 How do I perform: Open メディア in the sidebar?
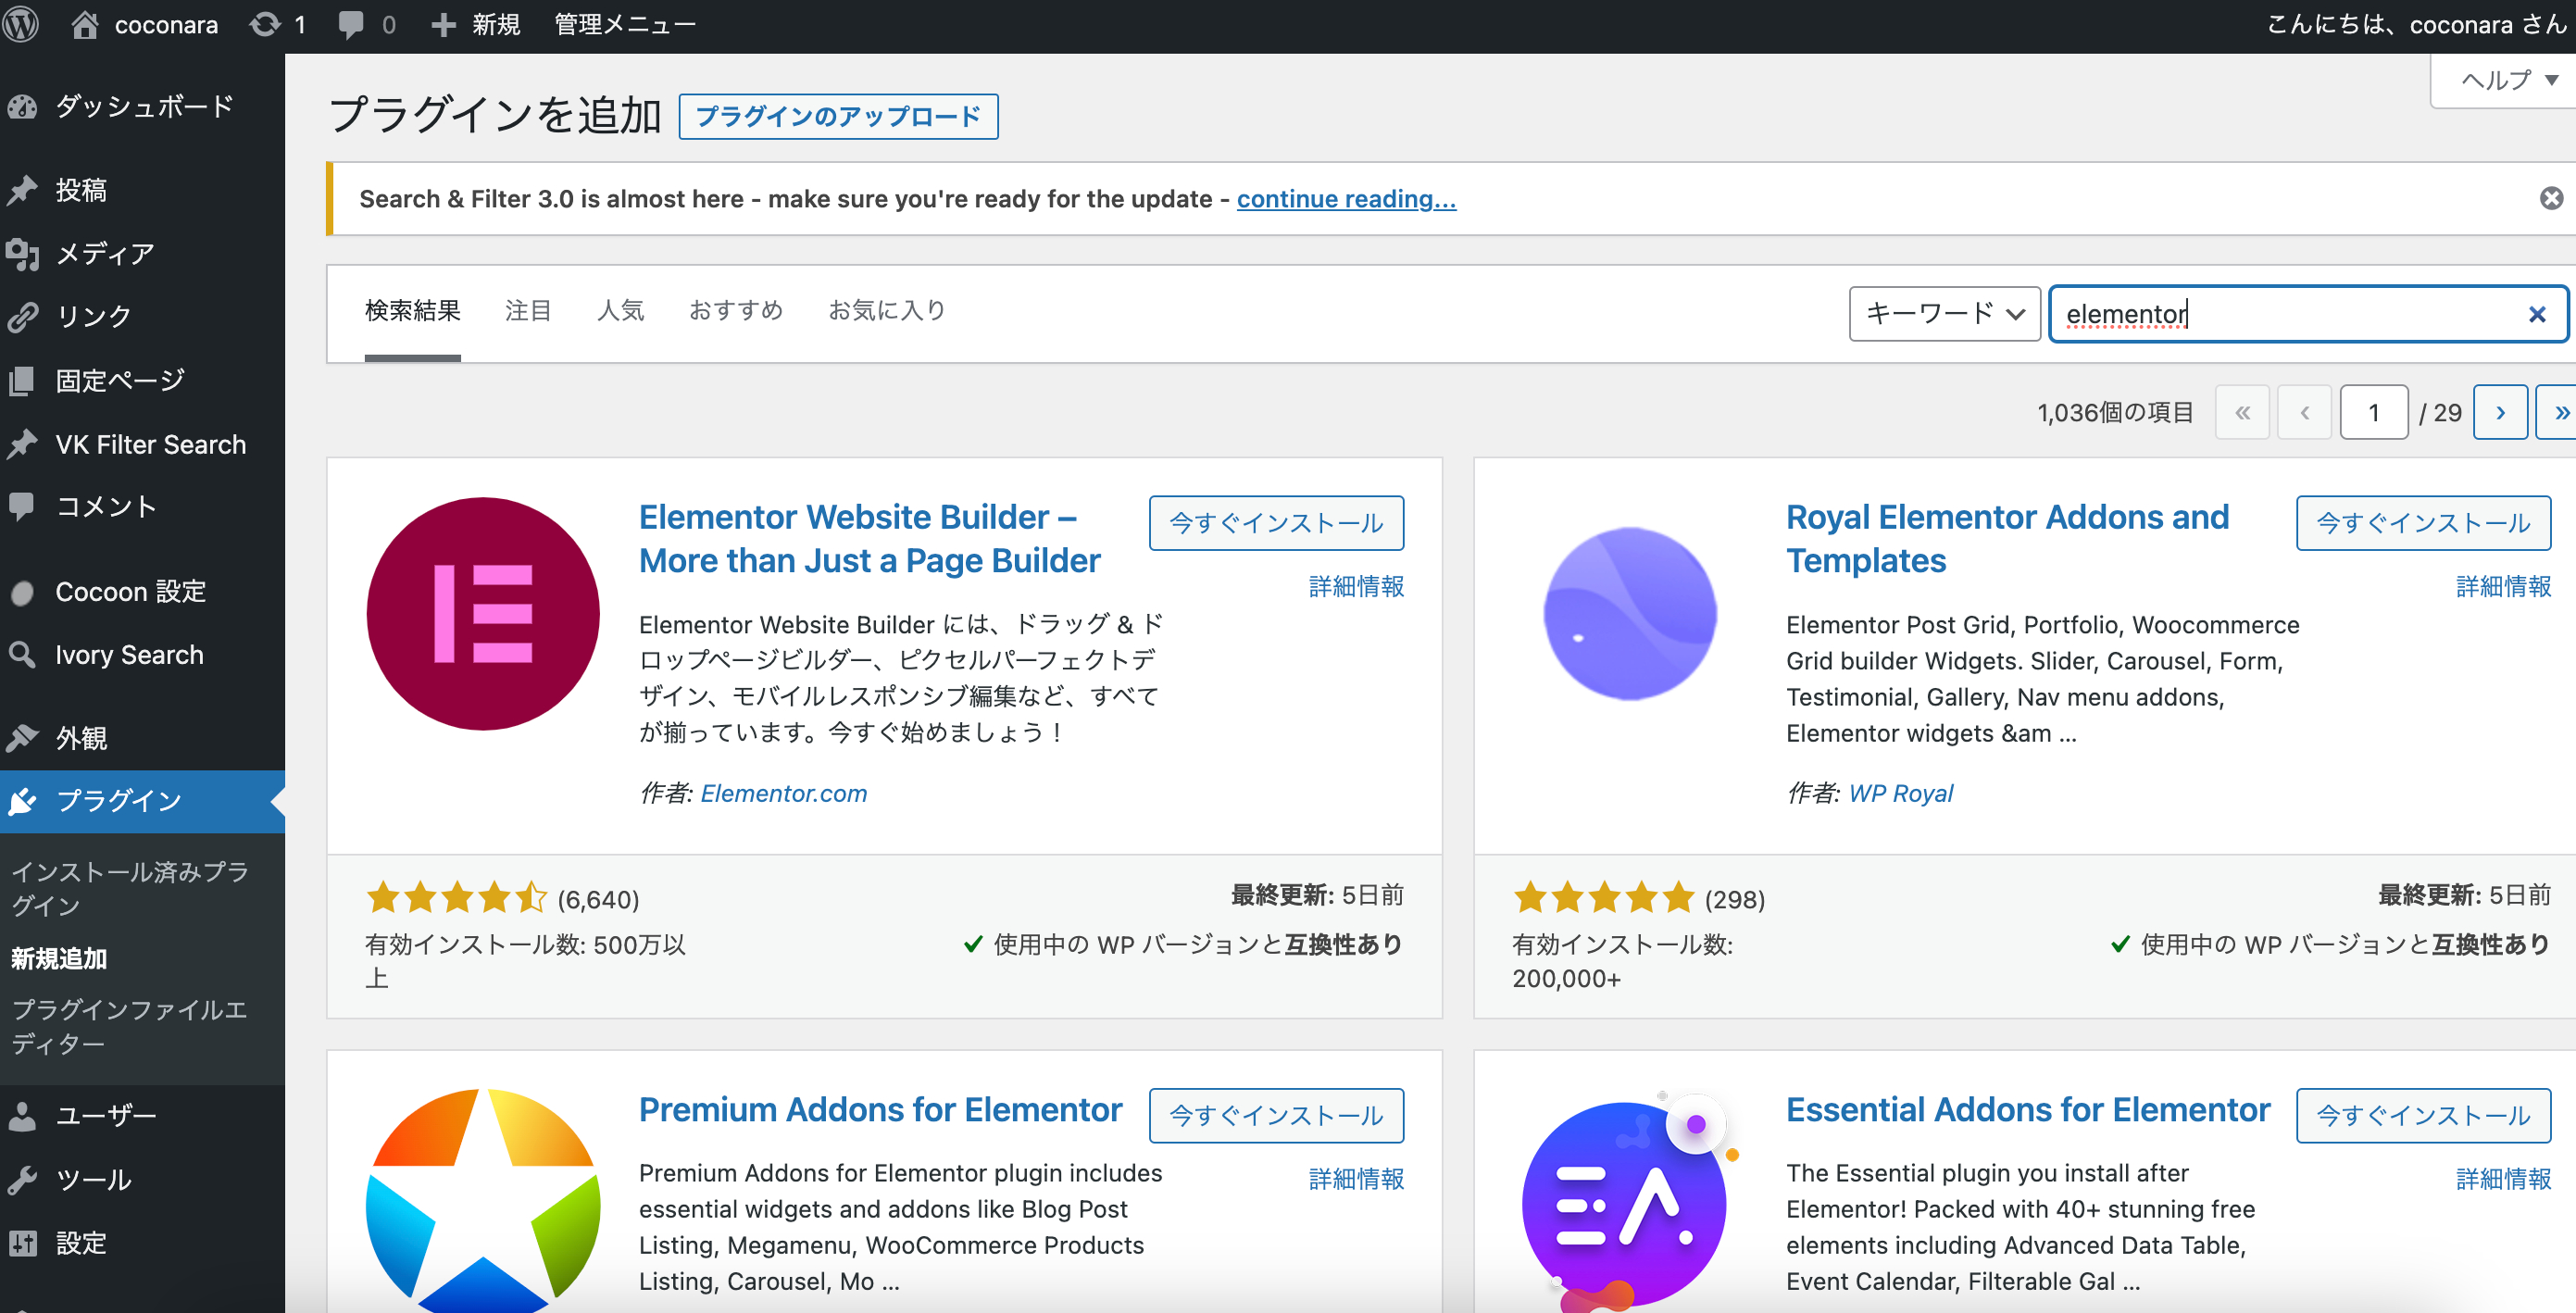[x=142, y=254]
